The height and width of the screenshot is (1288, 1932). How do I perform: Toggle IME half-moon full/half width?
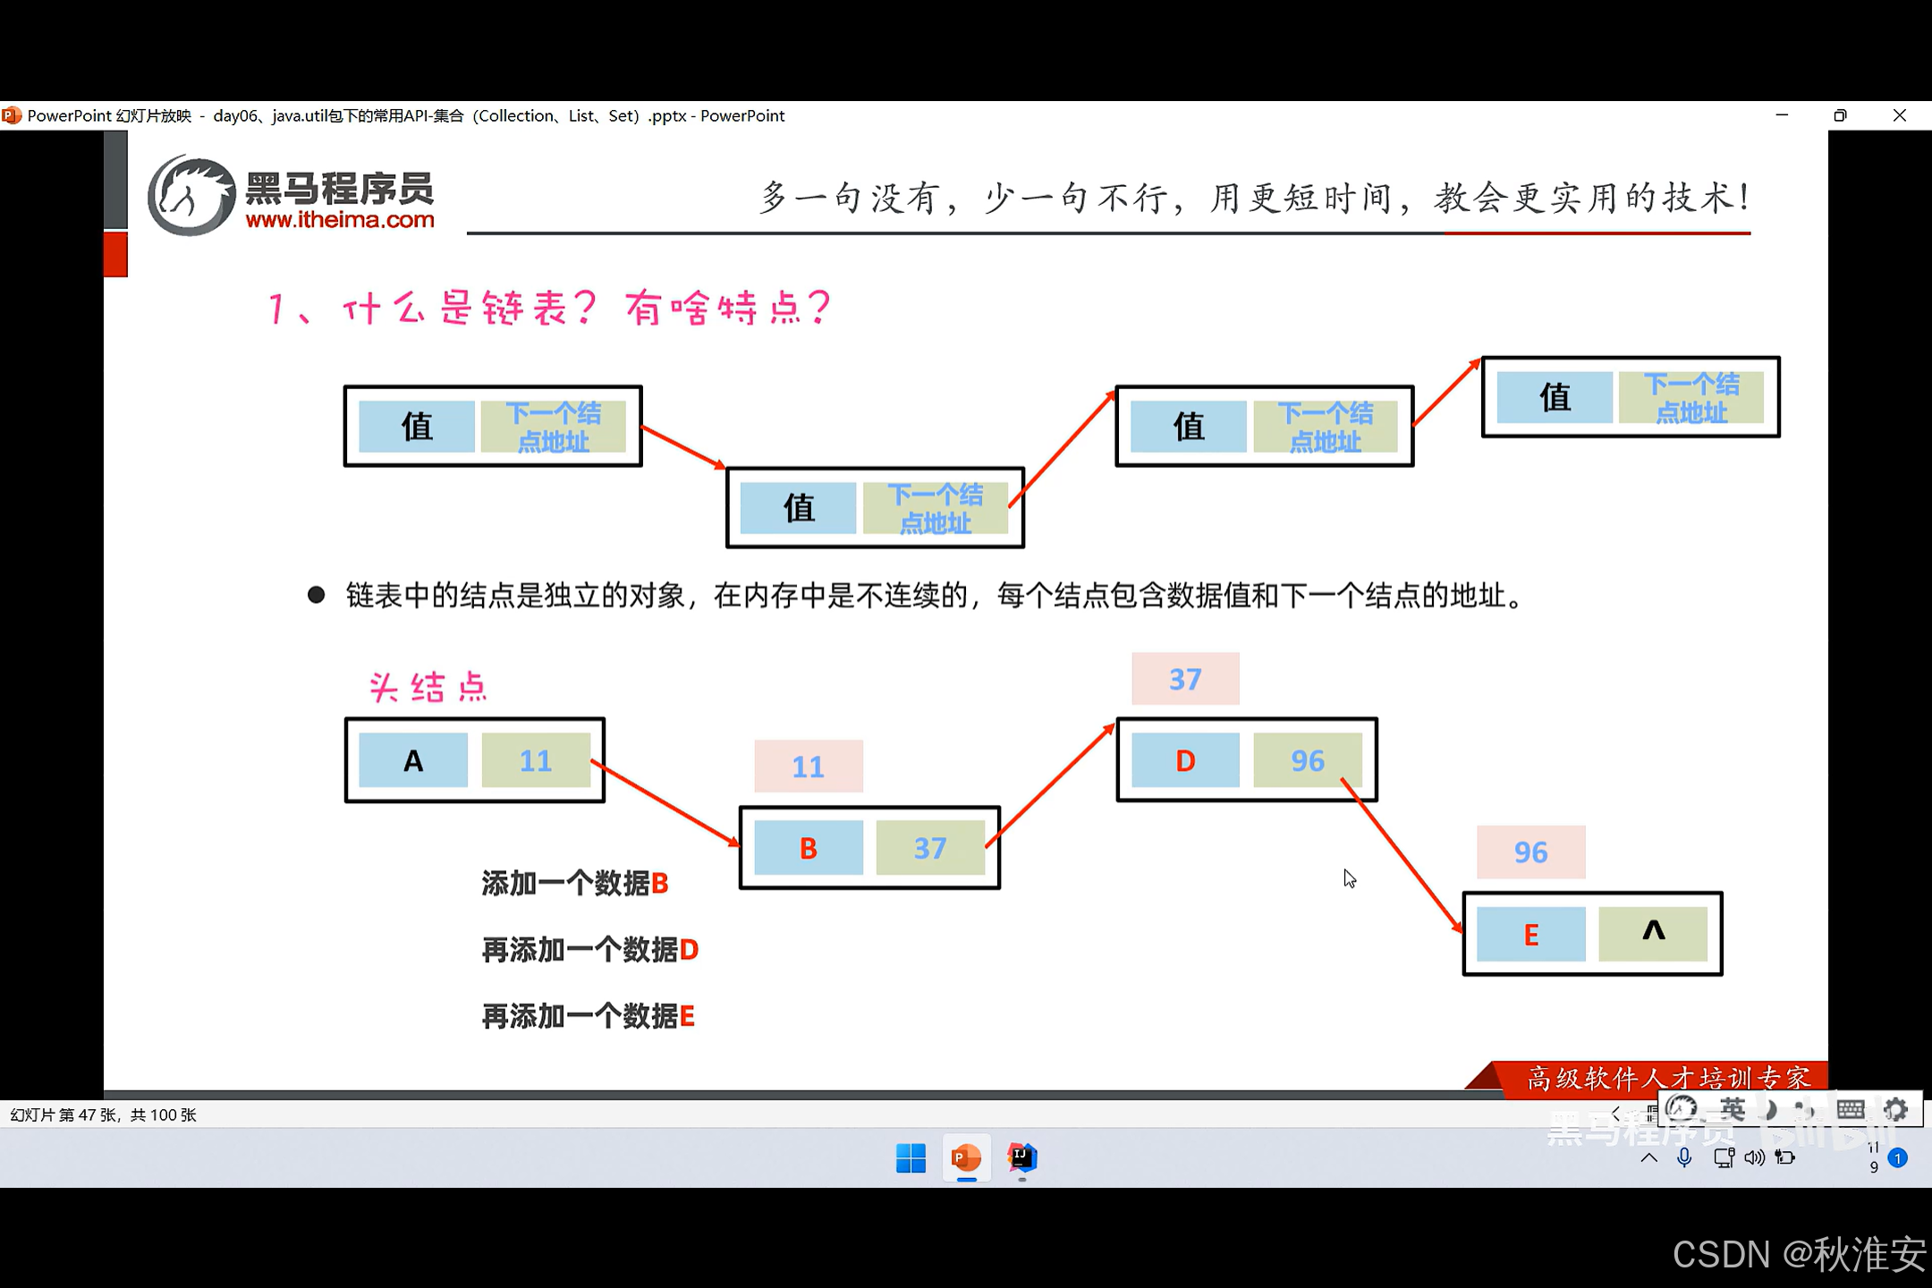pyautogui.click(x=1770, y=1110)
